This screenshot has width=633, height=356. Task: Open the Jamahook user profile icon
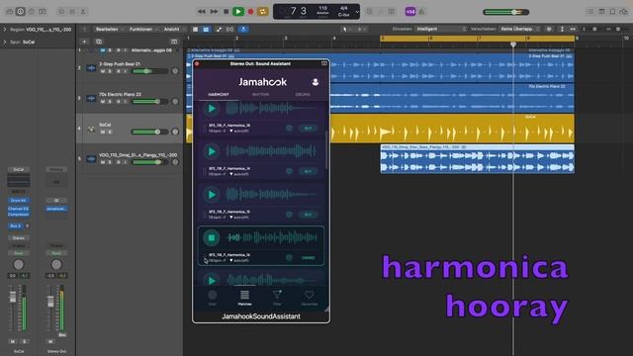[x=316, y=82]
